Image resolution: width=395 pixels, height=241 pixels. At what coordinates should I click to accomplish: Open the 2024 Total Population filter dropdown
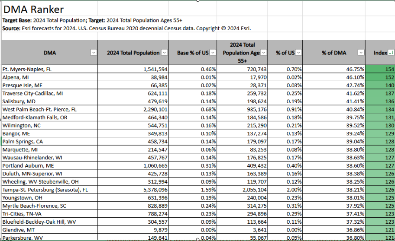point(164,53)
